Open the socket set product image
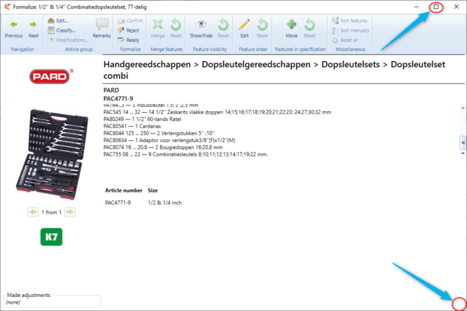 [x=52, y=154]
